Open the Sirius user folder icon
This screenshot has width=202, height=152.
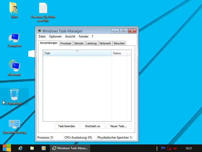tap(14, 8)
